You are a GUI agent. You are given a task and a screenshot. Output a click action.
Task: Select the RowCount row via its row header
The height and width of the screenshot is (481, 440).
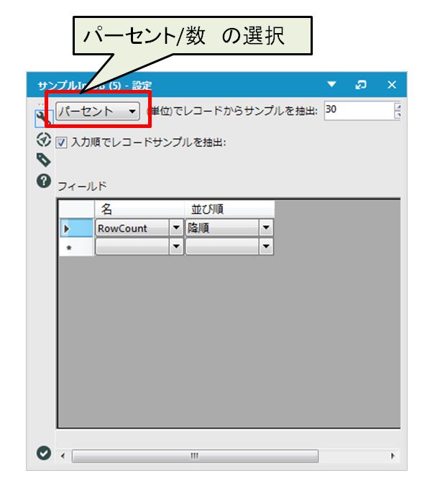coord(75,229)
